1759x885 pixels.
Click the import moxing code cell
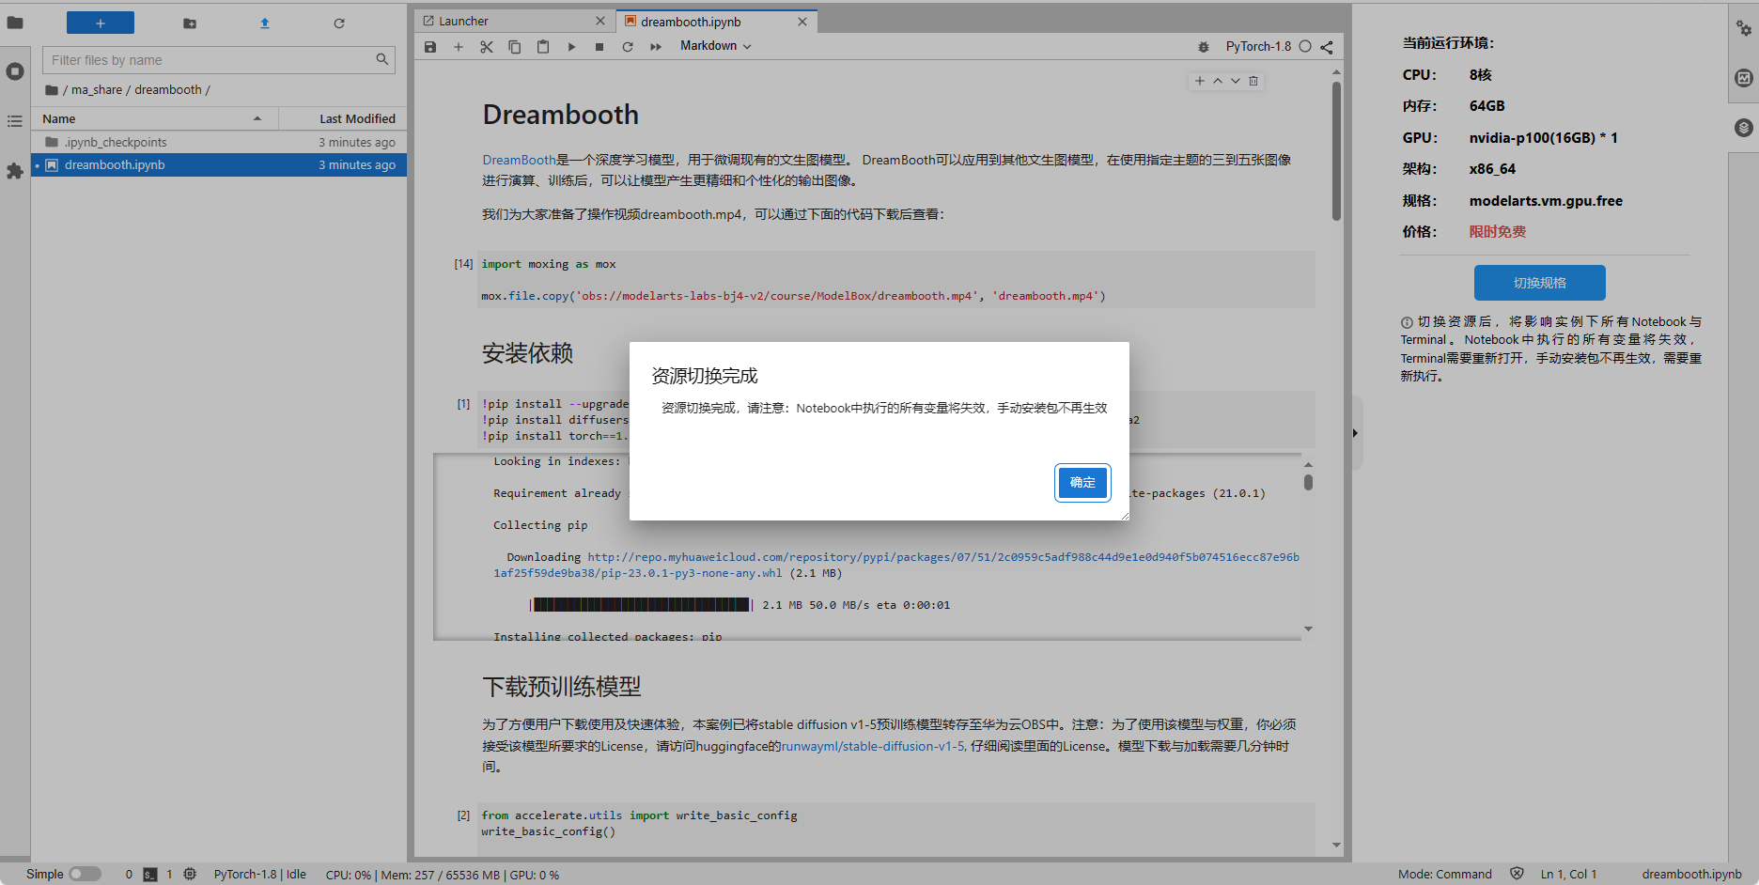tap(896, 280)
